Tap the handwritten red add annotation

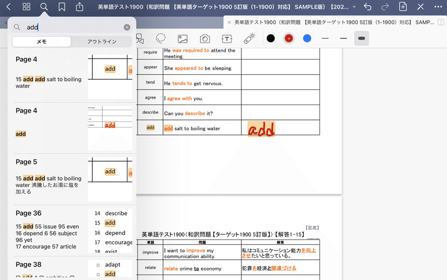[261, 129]
